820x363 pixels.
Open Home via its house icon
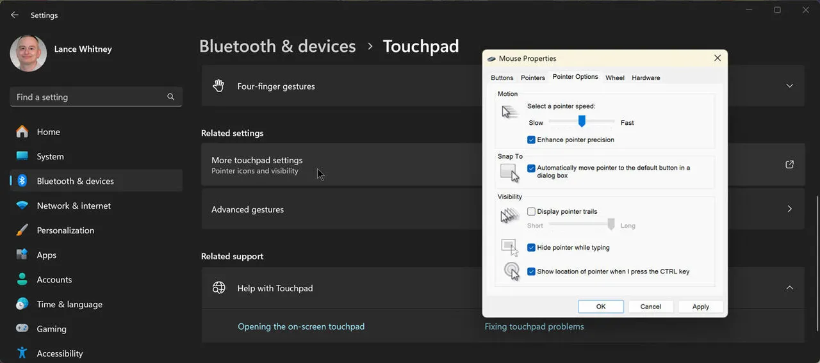22,132
